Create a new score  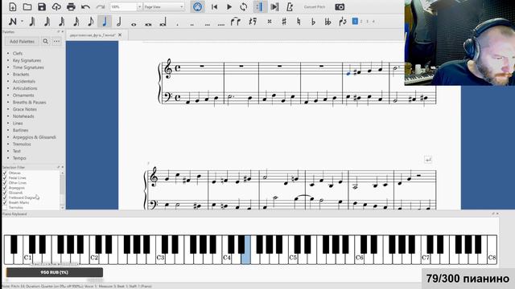click(13, 7)
